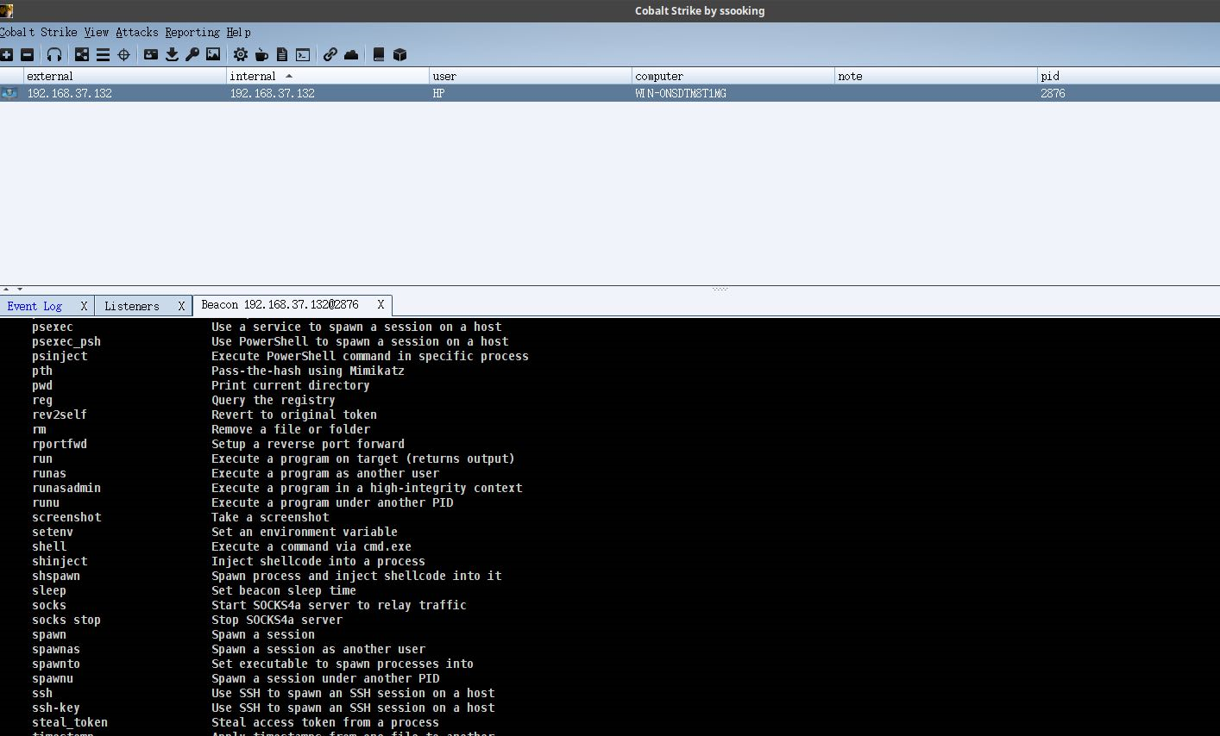The height and width of the screenshot is (736, 1220).
Task: Click 'Take a screenshot' description text
Action: [270, 517]
